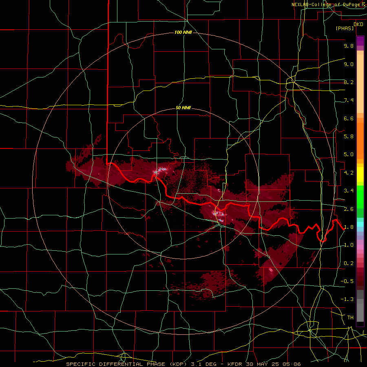
Task: Click the bright KDP core northwest of the radar center
Action: pos(161,170)
